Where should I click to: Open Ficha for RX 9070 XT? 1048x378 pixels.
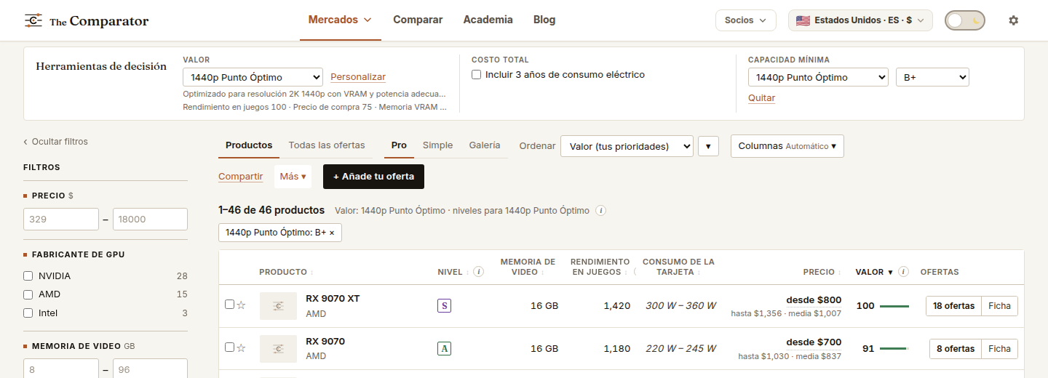(x=999, y=306)
